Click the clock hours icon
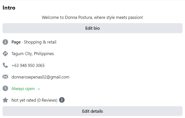The image size is (185, 118). click(5, 89)
